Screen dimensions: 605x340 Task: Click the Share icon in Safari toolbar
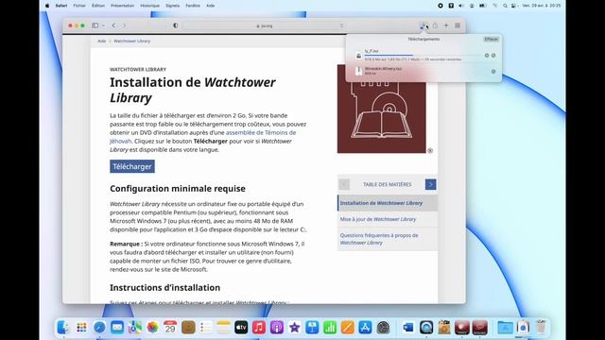(x=435, y=25)
